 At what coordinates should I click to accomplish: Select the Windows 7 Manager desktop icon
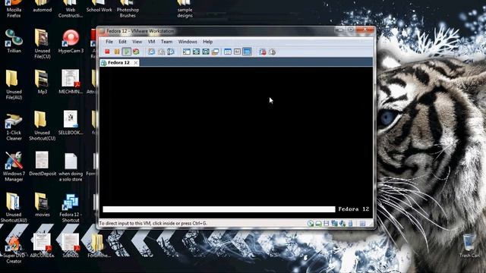(x=14, y=167)
